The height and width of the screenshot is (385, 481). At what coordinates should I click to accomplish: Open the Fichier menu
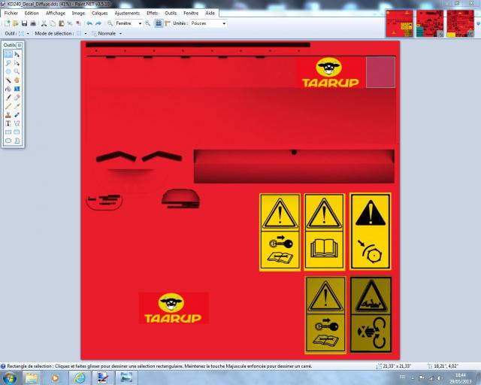(x=11, y=14)
